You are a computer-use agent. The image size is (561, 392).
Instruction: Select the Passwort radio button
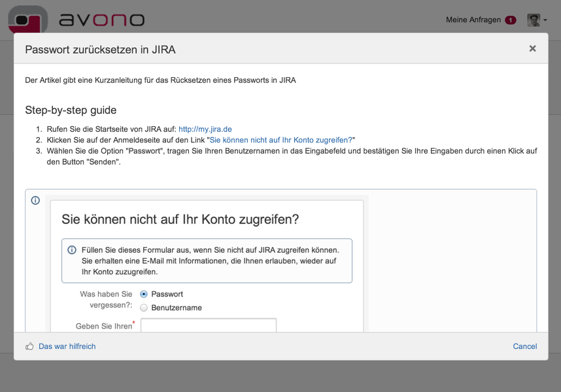click(x=143, y=294)
